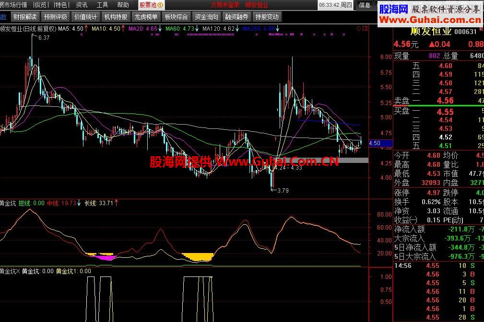Click chart title 顺发恒业(日线,前复权)

(x=28, y=29)
